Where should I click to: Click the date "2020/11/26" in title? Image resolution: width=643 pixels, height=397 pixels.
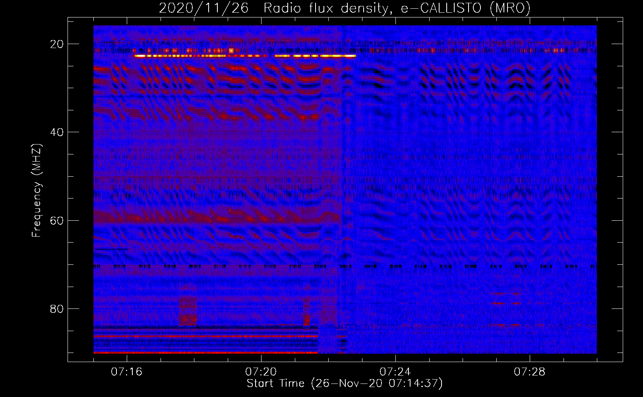click(x=203, y=8)
